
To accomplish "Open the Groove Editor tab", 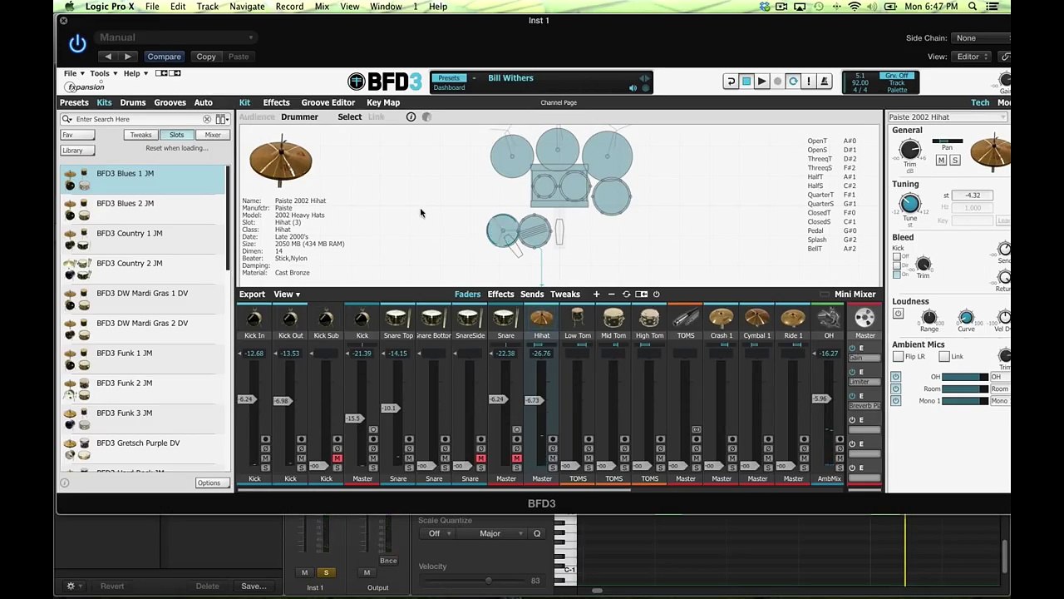I will [x=328, y=103].
